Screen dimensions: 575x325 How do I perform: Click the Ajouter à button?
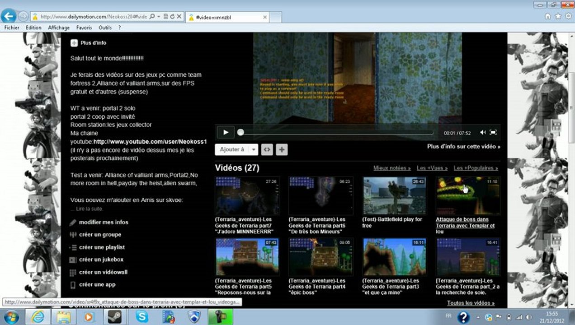click(232, 149)
